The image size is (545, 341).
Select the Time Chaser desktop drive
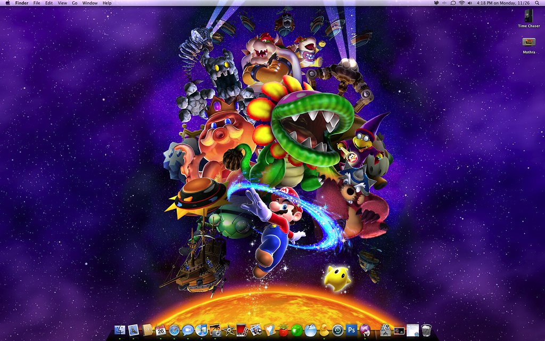point(529,17)
